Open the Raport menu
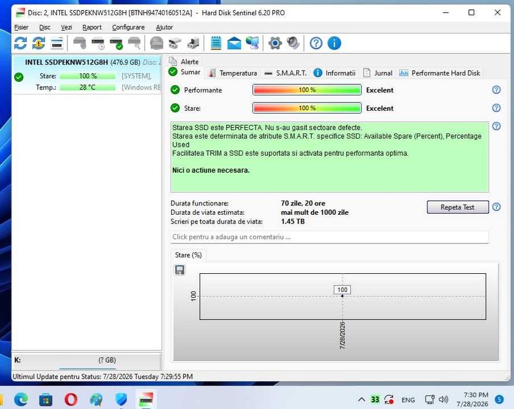 point(92,27)
